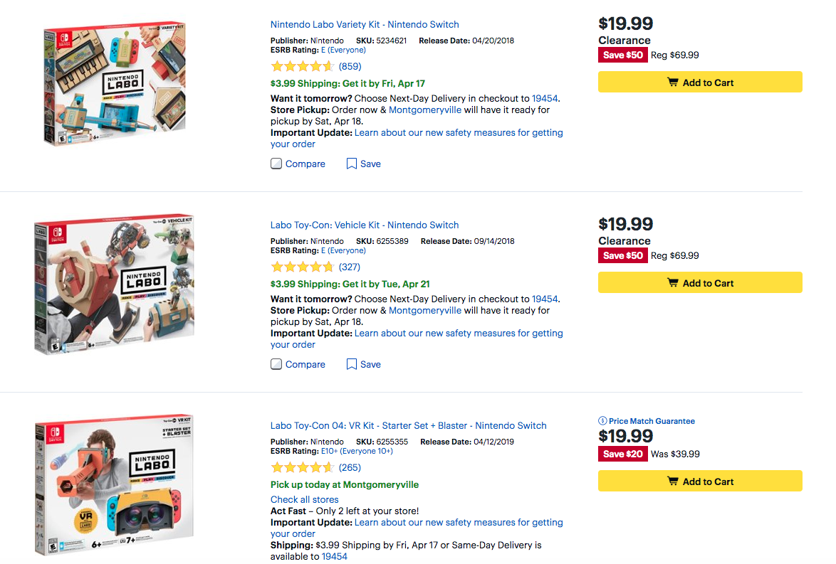Click Vehicle Kit box art thumbnail

pos(114,284)
